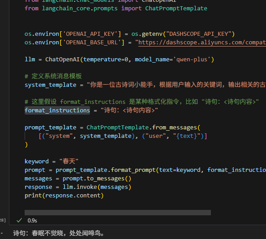Click the "user" role string

(155, 136)
